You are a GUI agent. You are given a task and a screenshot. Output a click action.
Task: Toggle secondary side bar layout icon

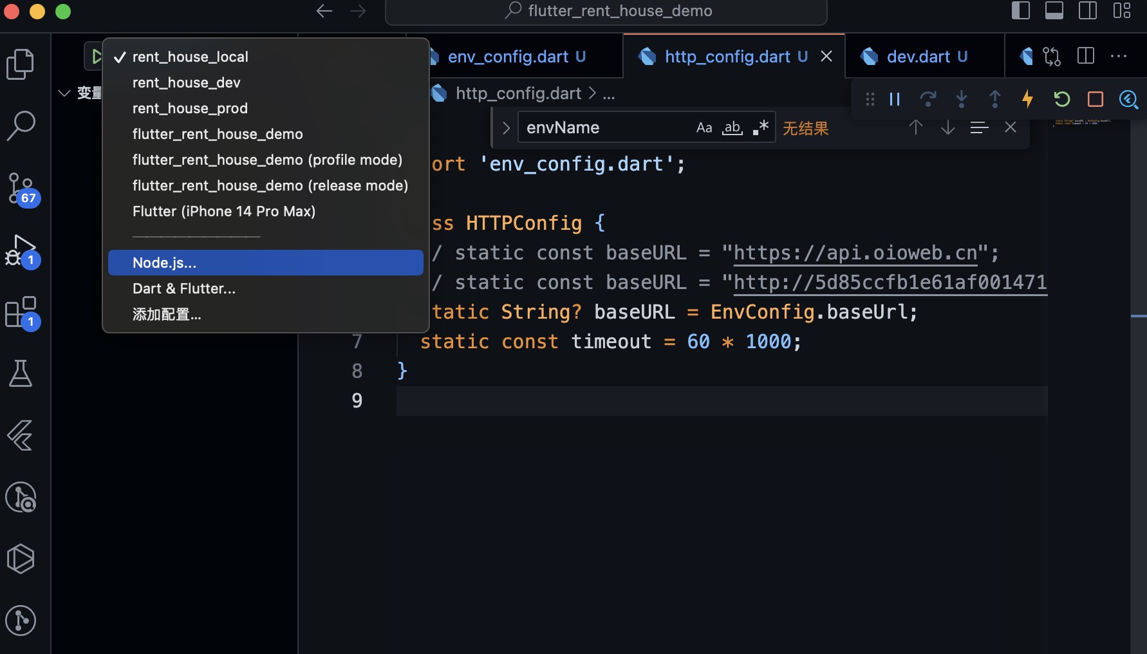[x=1088, y=11]
